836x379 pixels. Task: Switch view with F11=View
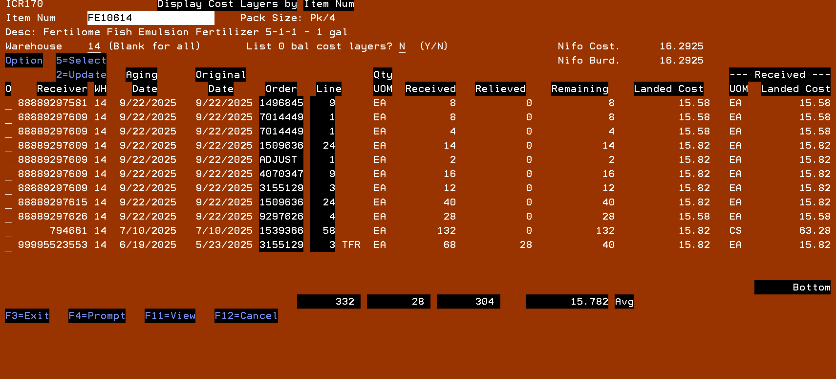170,316
